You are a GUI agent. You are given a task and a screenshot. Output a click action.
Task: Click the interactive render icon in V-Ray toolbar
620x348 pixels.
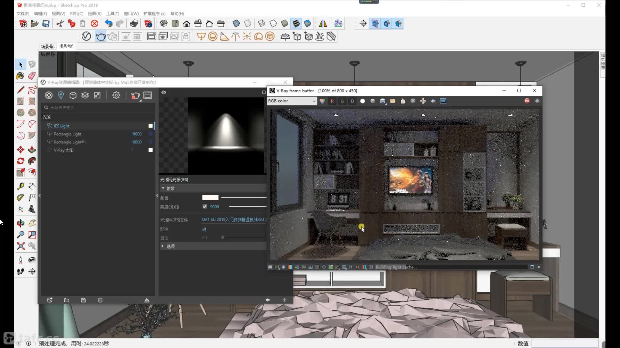click(112, 36)
